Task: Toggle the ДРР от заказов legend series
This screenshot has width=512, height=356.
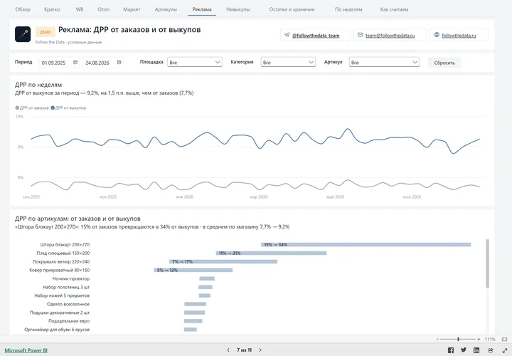Action: pyautogui.click(x=32, y=108)
